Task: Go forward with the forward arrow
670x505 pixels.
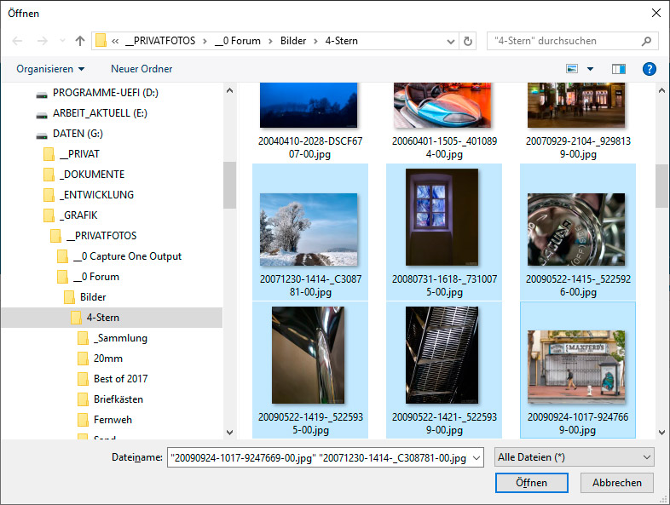Action: tap(42, 41)
